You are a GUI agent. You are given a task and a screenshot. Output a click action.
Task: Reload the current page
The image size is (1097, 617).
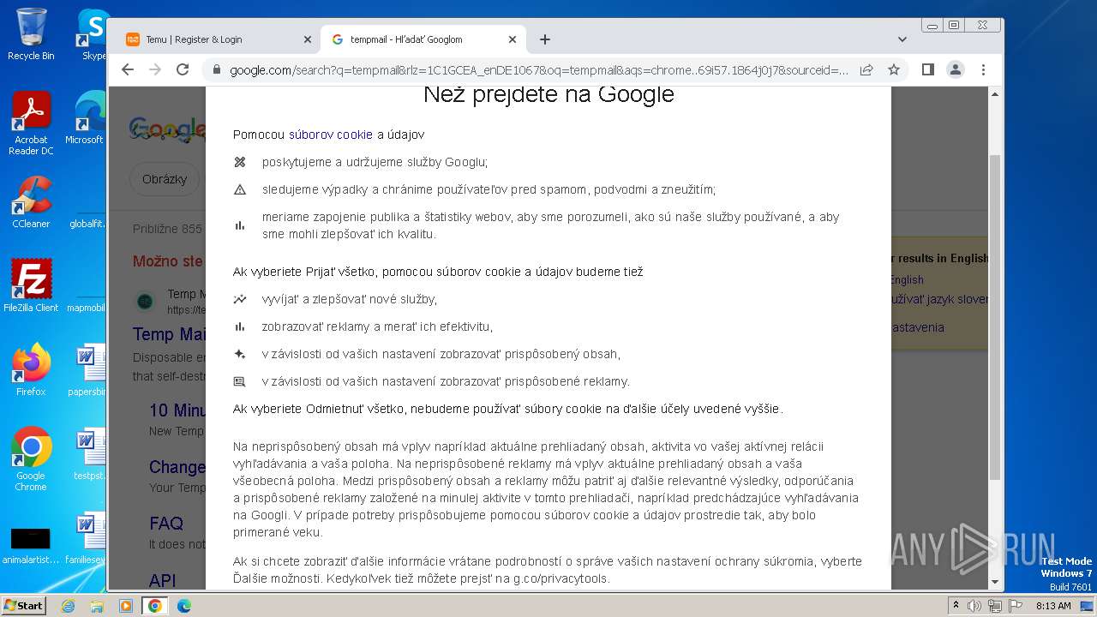pos(183,69)
